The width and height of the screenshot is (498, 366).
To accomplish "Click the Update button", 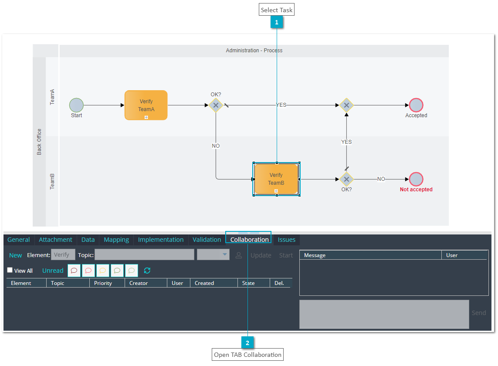I will click(x=261, y=255).
